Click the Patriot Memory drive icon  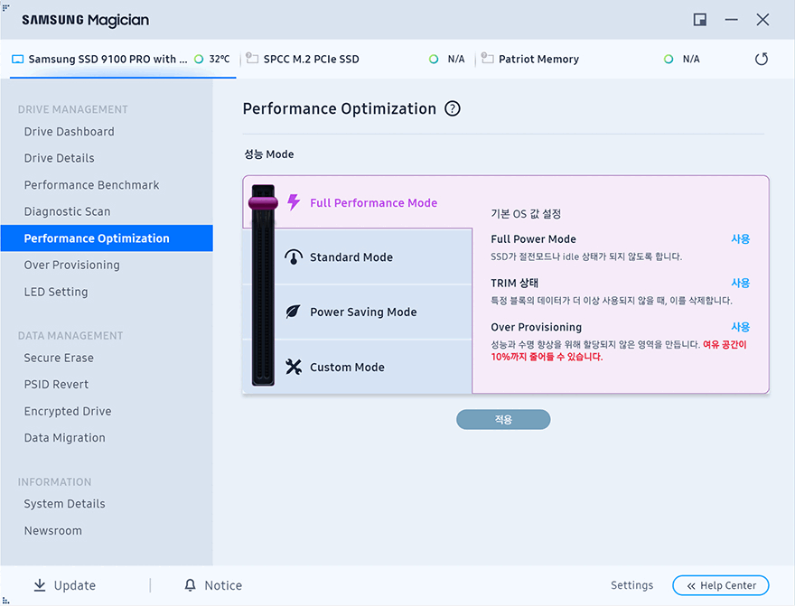(x=487, y=58)
